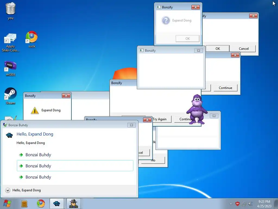Activate the spy agent taskbar button
Viewport: 278px width, 209px height.
pos(73,204)
